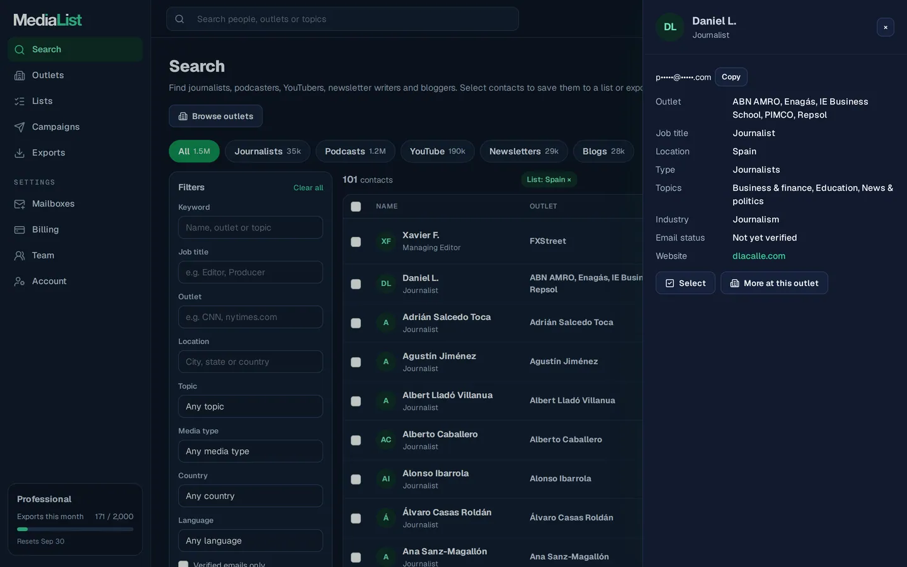The height and width of the screenshot is (567, 907).
Task: Switch to the Newsletters tab
Action: coord(524,151)
